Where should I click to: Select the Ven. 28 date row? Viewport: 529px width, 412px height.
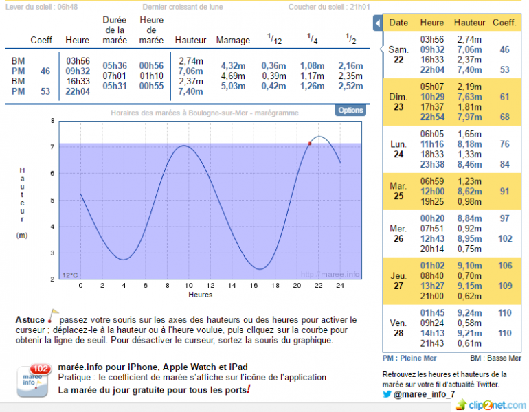[452, 328]
